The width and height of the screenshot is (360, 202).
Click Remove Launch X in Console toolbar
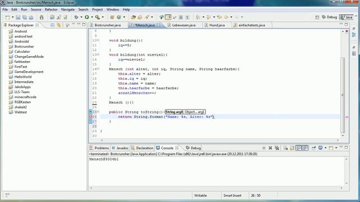pyautogui.click(x=270, y=148)
